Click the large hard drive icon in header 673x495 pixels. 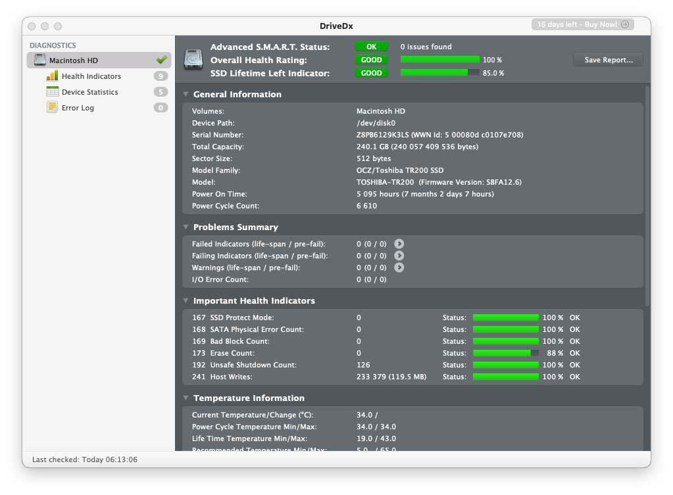point(193,60)
